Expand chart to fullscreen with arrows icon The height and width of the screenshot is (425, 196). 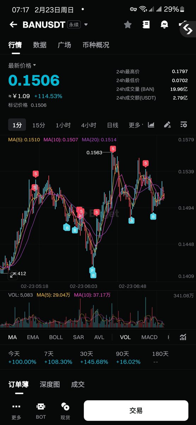[x=13, y=274]
